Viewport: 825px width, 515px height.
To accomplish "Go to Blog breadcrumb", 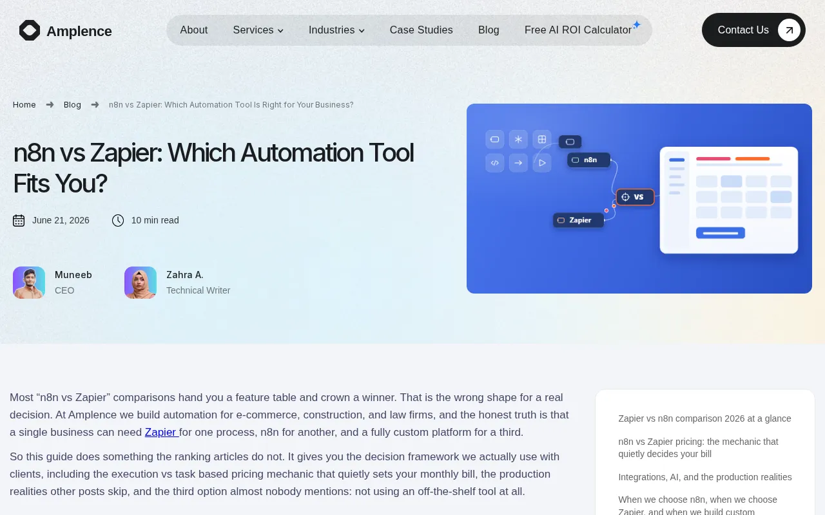I will (72, 105).
